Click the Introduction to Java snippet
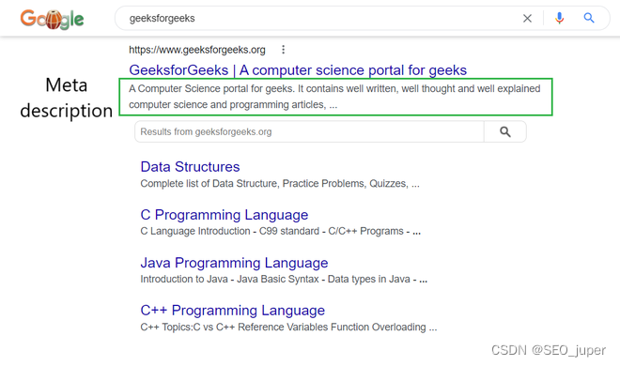620x366 pixels. click(284, 279)
